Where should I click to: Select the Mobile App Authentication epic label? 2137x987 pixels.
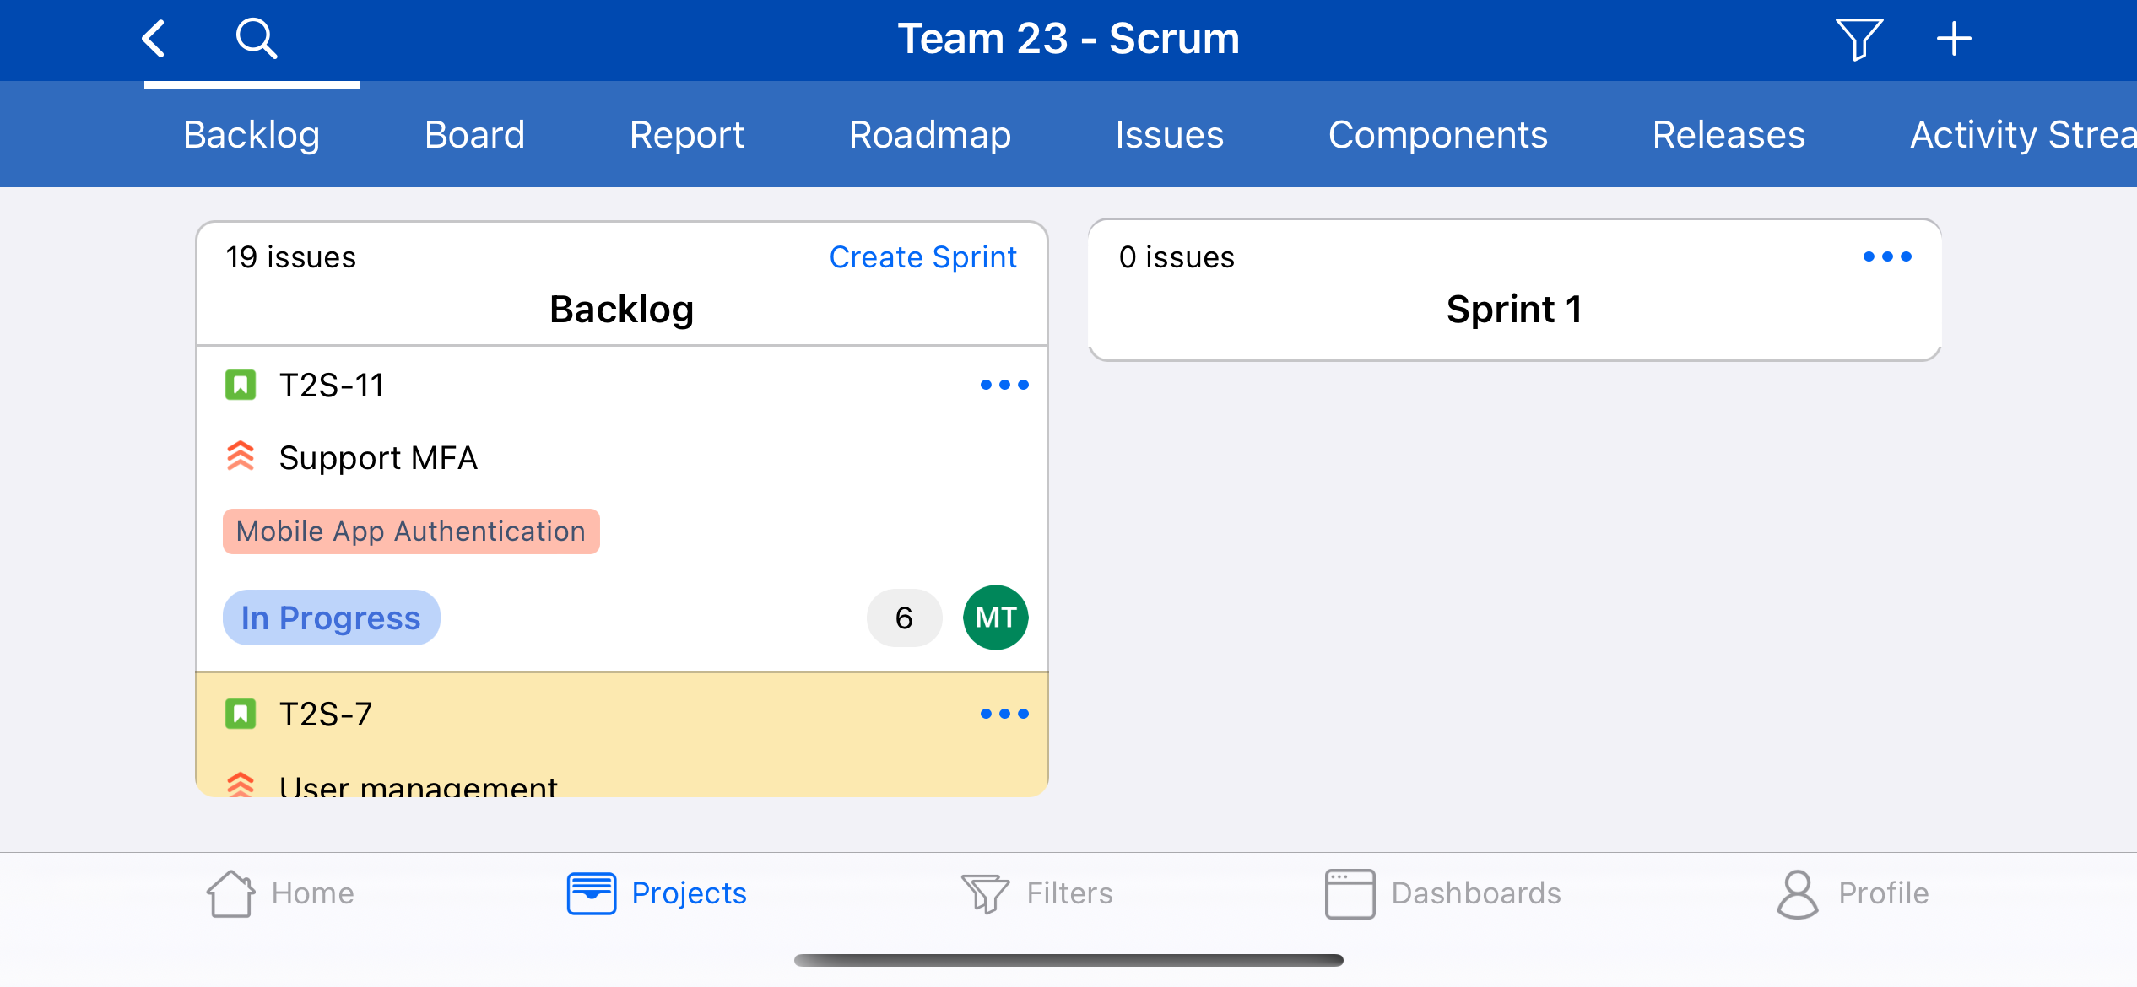[x=411, y=531]
